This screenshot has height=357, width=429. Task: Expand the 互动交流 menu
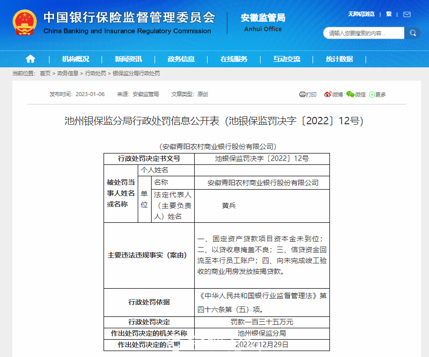(x=286, y=59)
